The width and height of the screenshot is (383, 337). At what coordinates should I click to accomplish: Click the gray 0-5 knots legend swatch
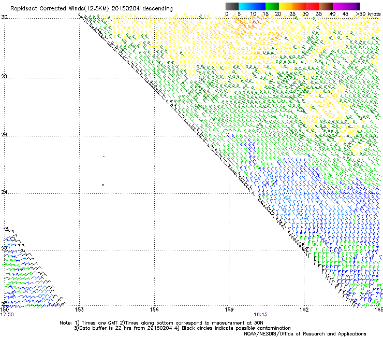click(232, 6)
